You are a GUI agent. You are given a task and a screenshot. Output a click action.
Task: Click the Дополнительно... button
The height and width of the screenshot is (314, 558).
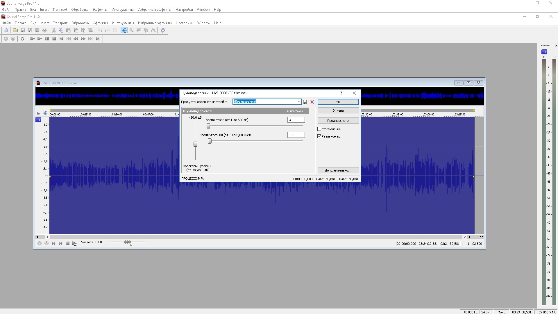coord(338,170)
